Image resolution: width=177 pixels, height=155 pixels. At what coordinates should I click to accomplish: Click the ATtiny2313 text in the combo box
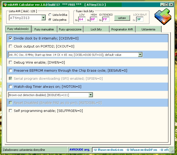[20, 18]
